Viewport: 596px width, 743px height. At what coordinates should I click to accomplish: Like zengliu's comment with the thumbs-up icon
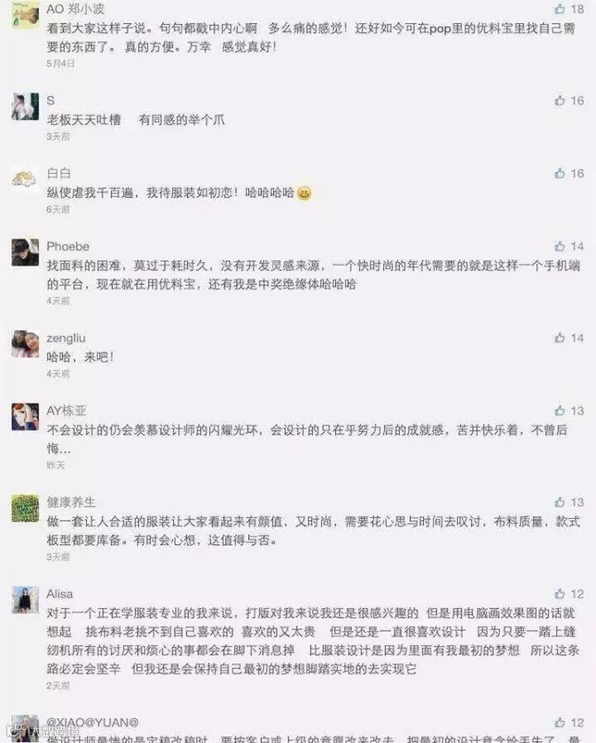(560, 338)
